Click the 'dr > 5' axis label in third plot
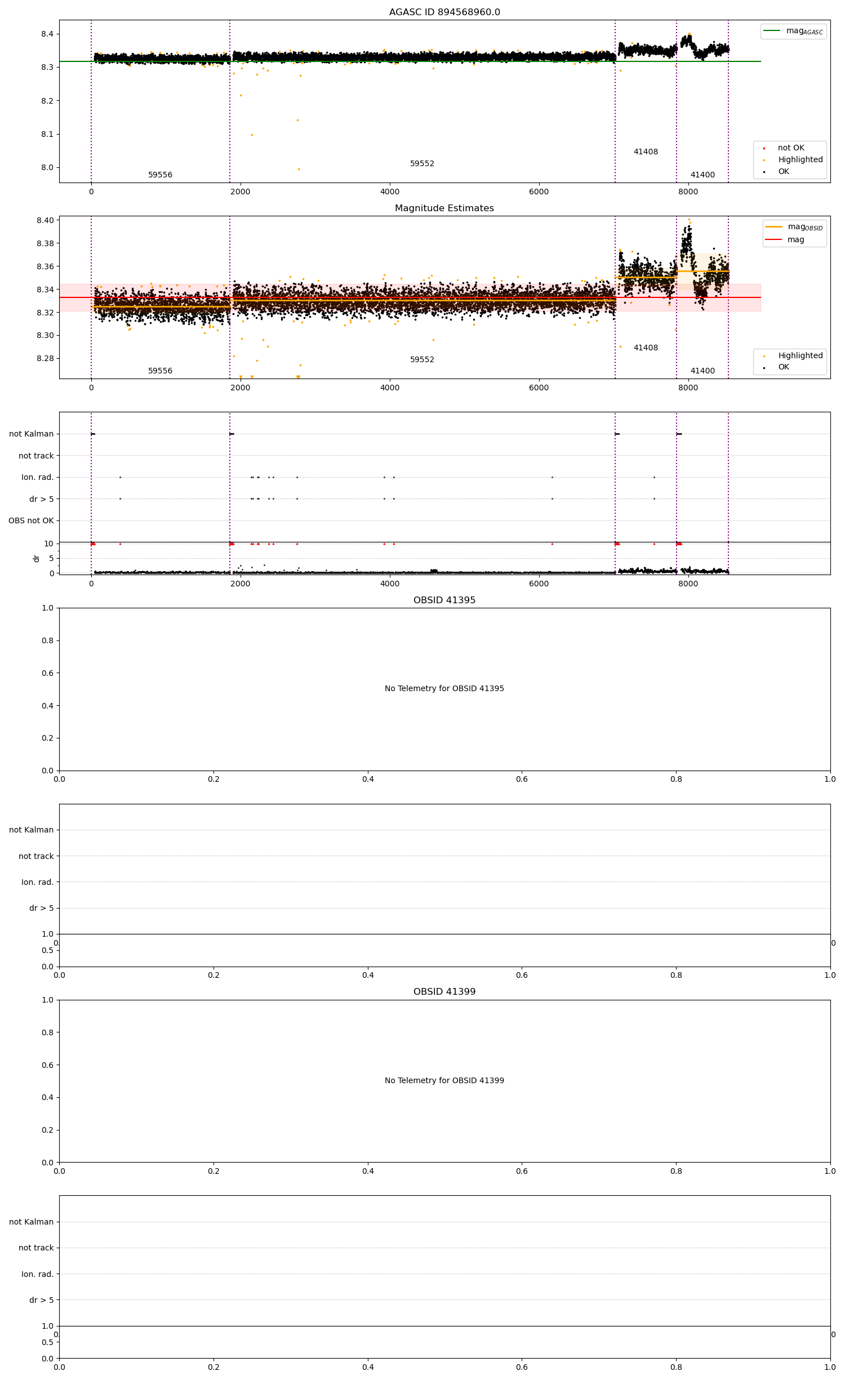845x1380 pixels. click(x=42, y=500)
